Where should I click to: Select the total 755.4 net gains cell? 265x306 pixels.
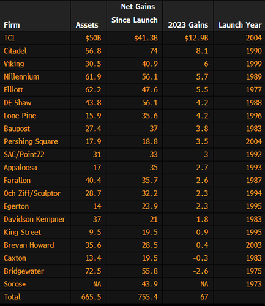pyautogui.click(x=148, y=297)
